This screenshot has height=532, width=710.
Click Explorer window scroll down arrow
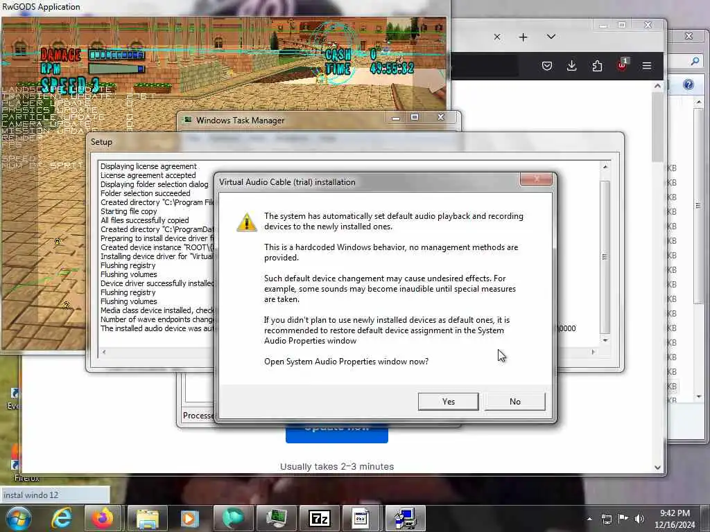pyautogui.click(x=699, y=397)
